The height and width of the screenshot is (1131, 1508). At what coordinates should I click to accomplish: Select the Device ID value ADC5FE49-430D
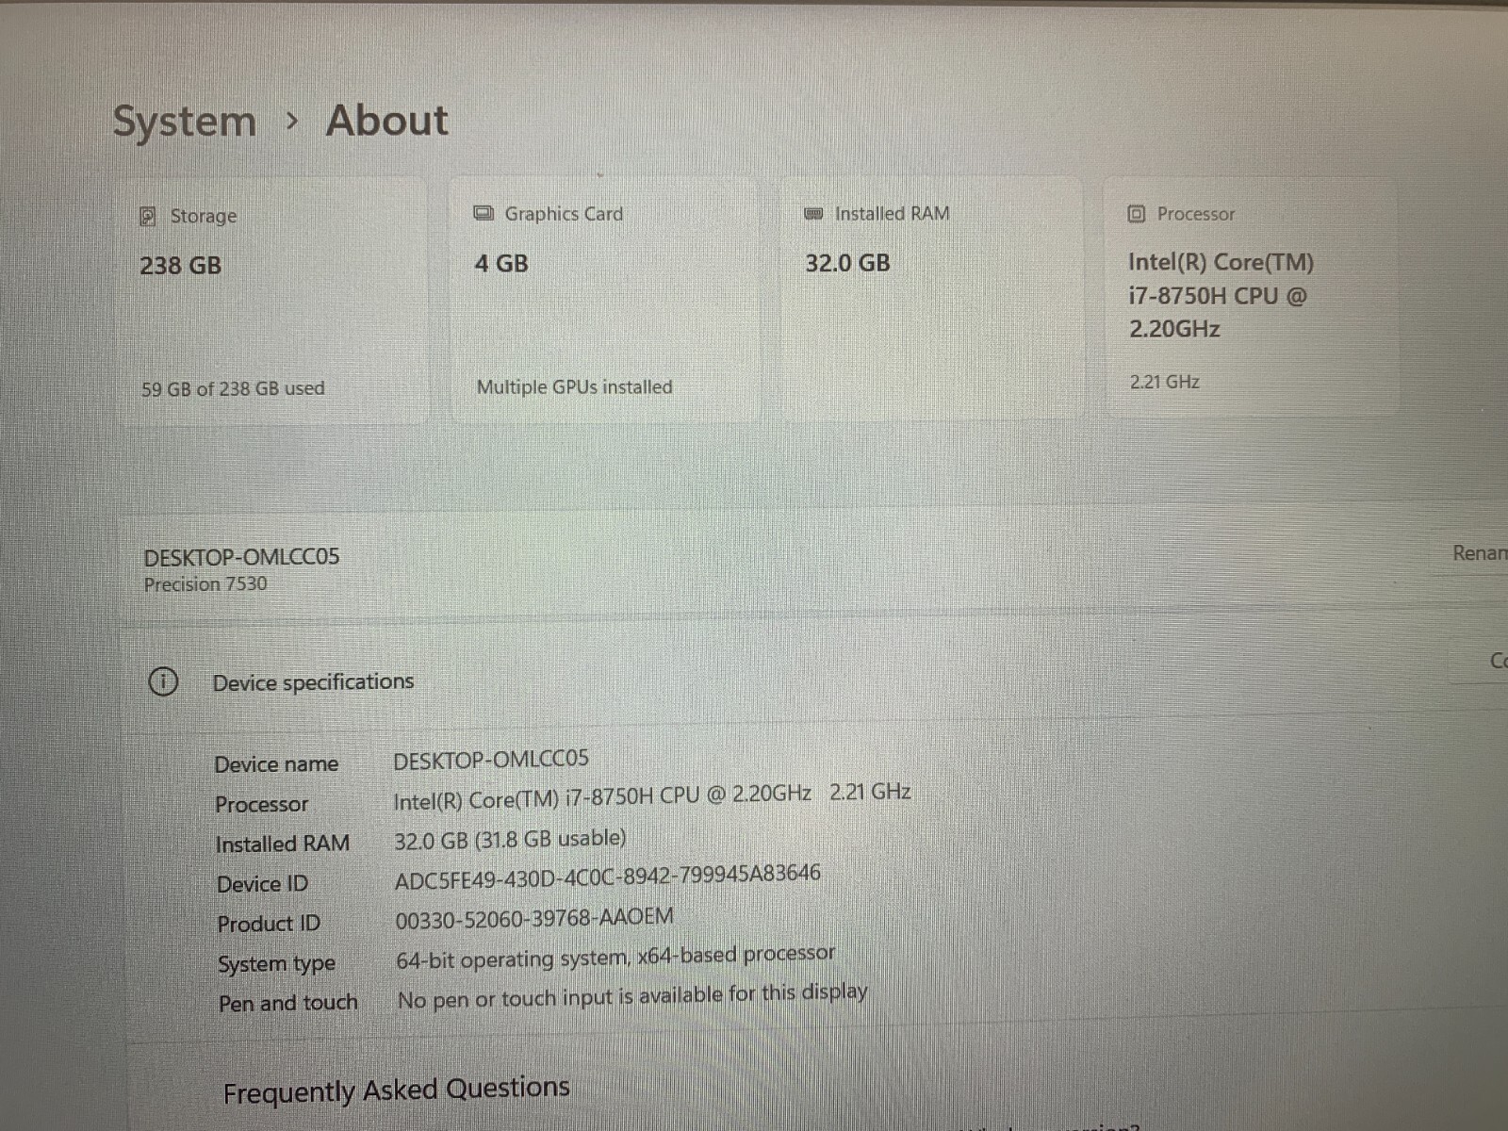click(608, 877)
